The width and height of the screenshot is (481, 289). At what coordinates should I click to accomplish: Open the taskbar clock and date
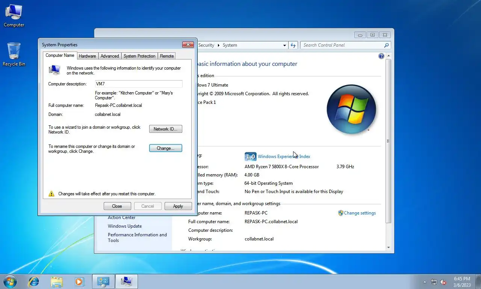[x=462, y=281]
